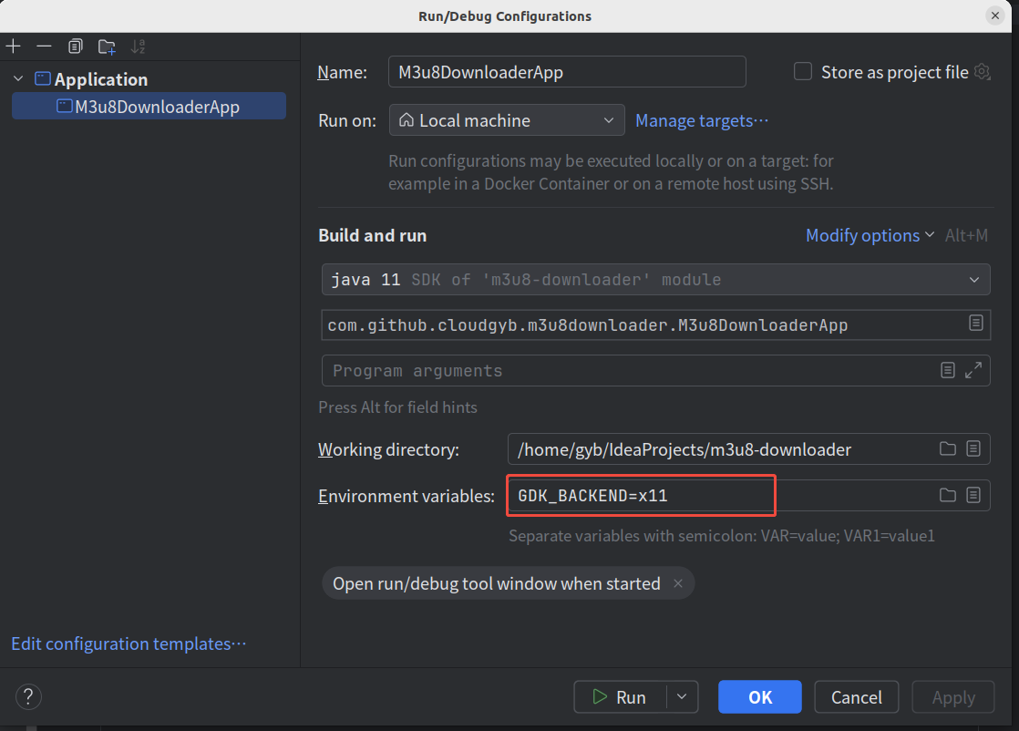
Task: Open the Run on target dropdown
Action: (608, 119)
